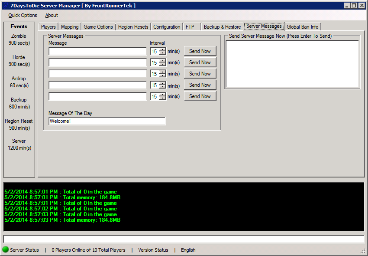Viewport: 368px width, 256px height.
Task: Click the green Server Status indicator
Action: [x=5, y=249]
